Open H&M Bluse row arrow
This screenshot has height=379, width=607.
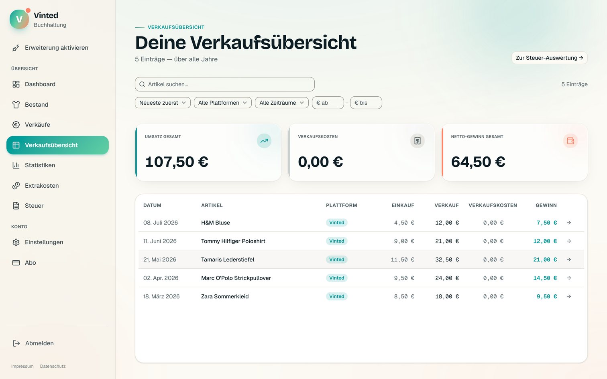569,223
